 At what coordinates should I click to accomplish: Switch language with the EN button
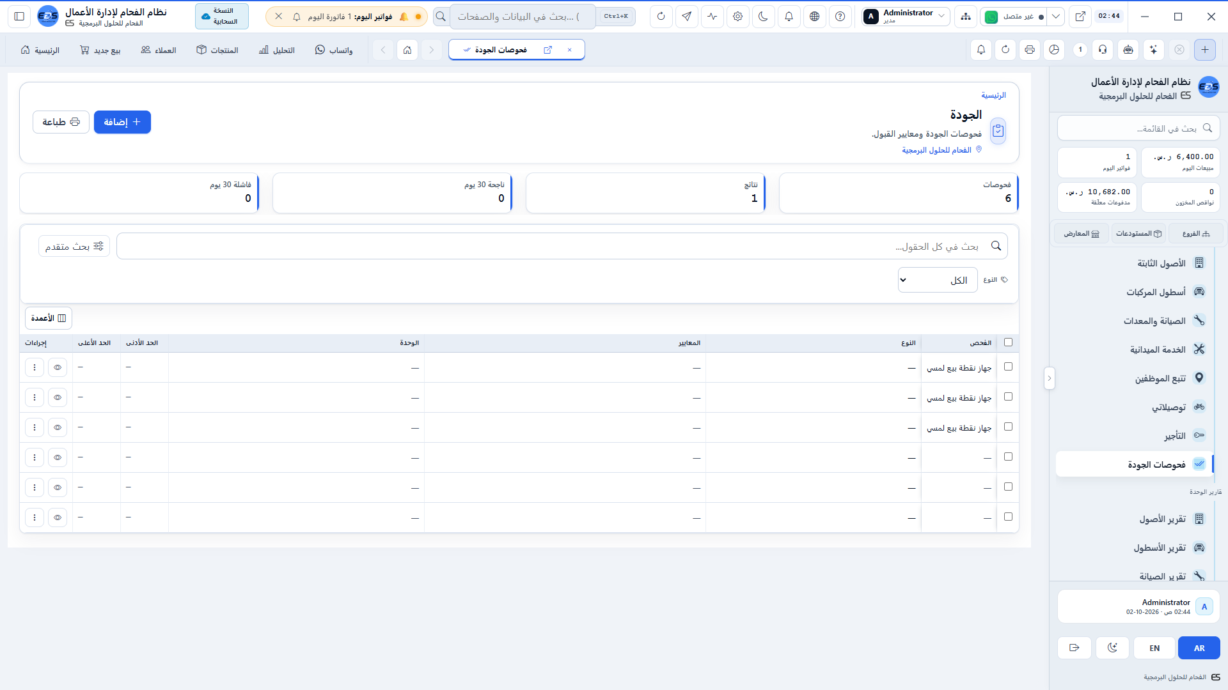coord(1154,648)
